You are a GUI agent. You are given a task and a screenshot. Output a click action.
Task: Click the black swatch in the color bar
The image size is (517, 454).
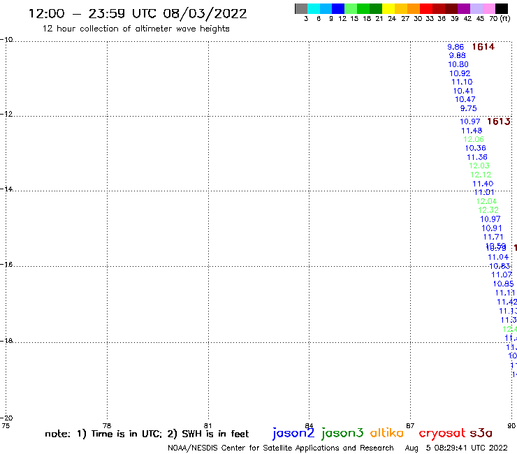click(502, 8)
